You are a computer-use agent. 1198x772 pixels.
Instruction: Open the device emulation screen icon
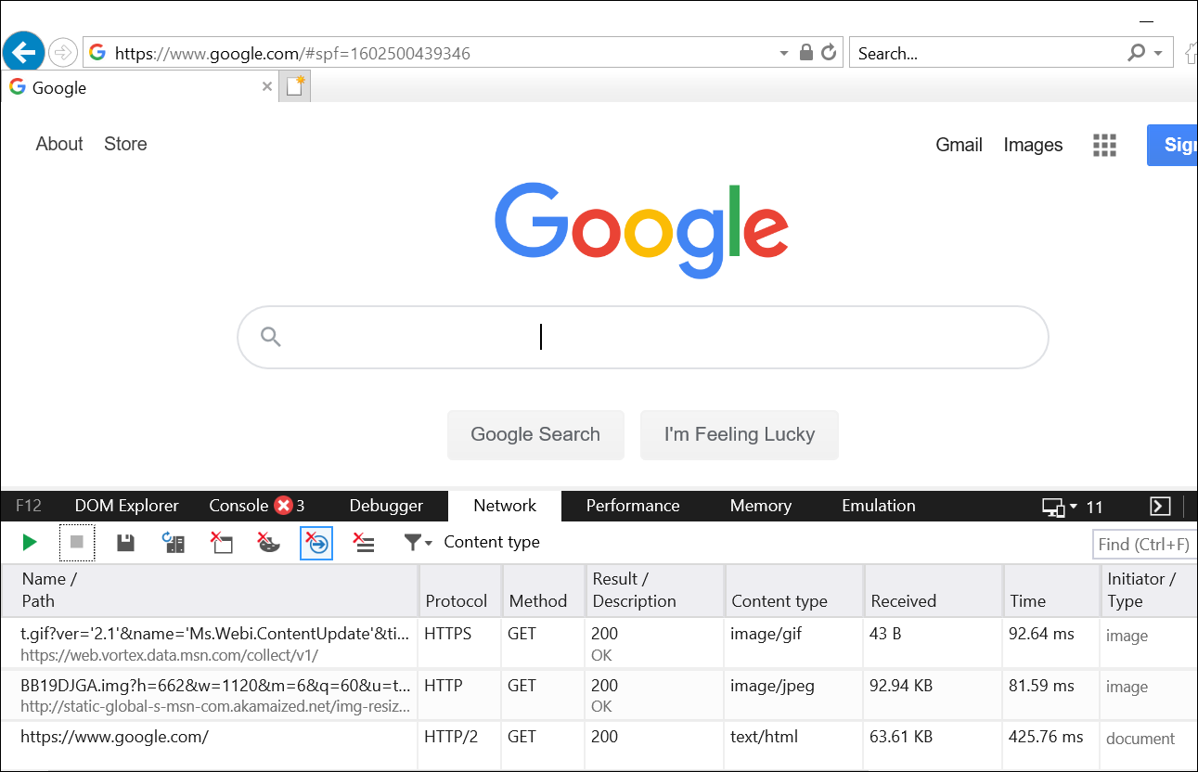point(1051,507)
